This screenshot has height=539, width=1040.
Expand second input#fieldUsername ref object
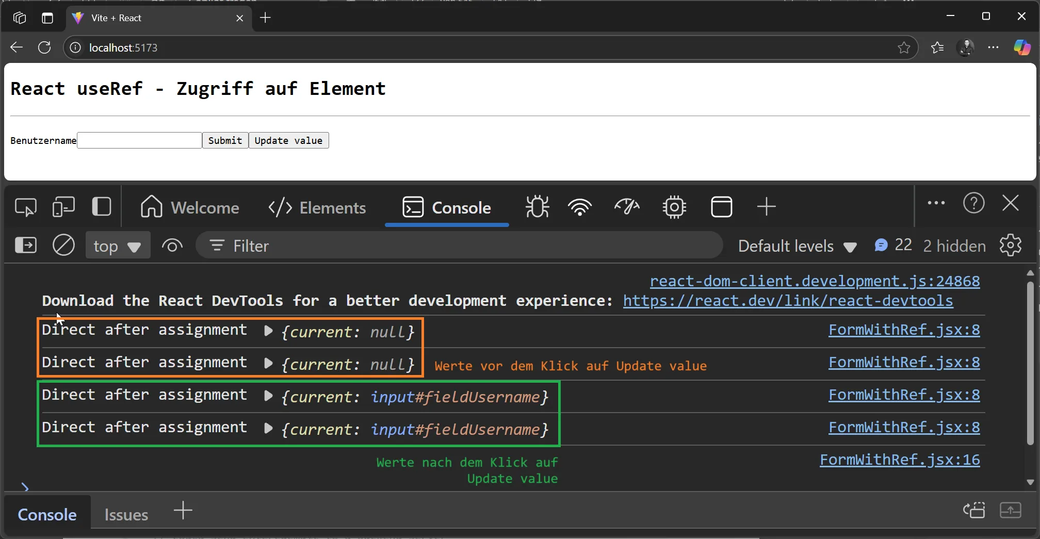point(268,428)
